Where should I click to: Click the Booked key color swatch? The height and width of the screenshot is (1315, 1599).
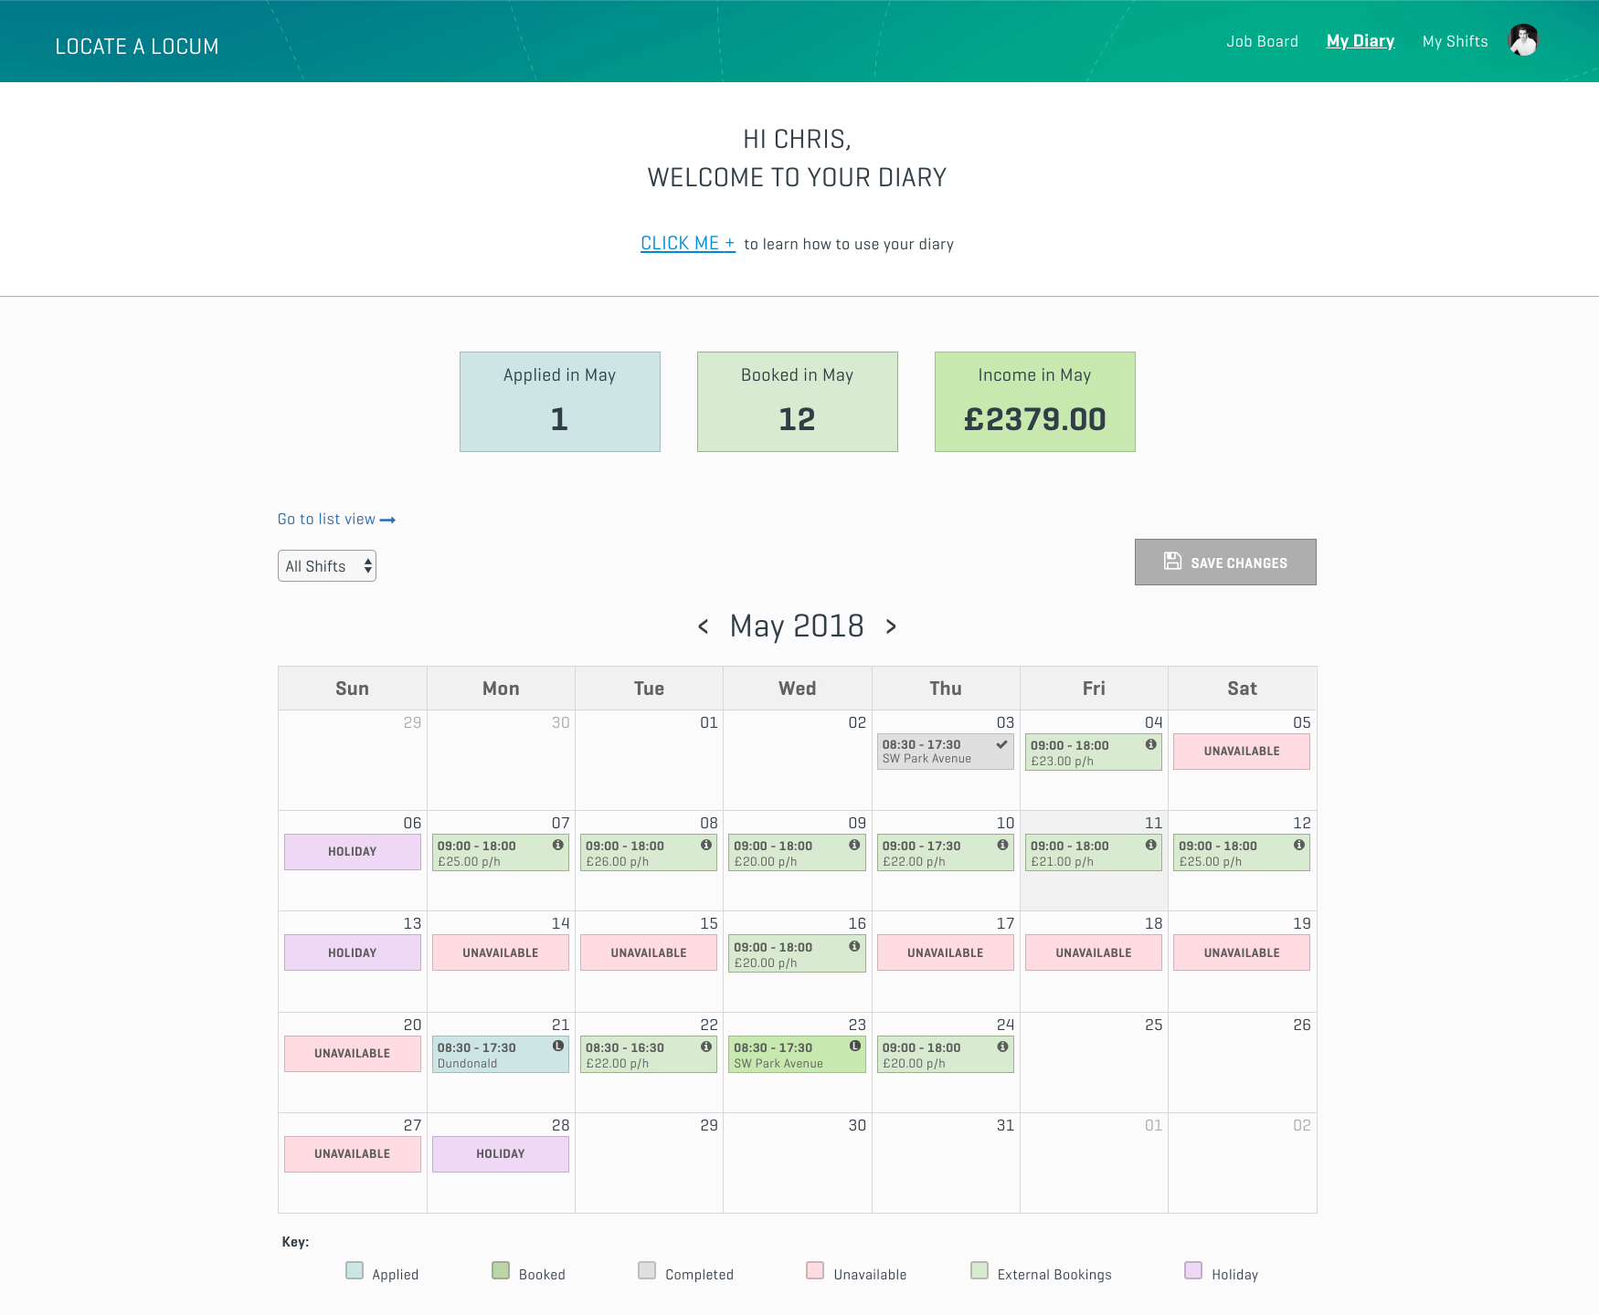(x=501, y=1270)
